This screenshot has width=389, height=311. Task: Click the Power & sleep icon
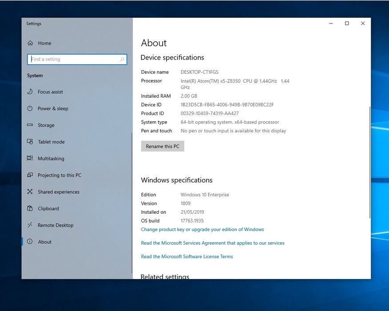30,108
